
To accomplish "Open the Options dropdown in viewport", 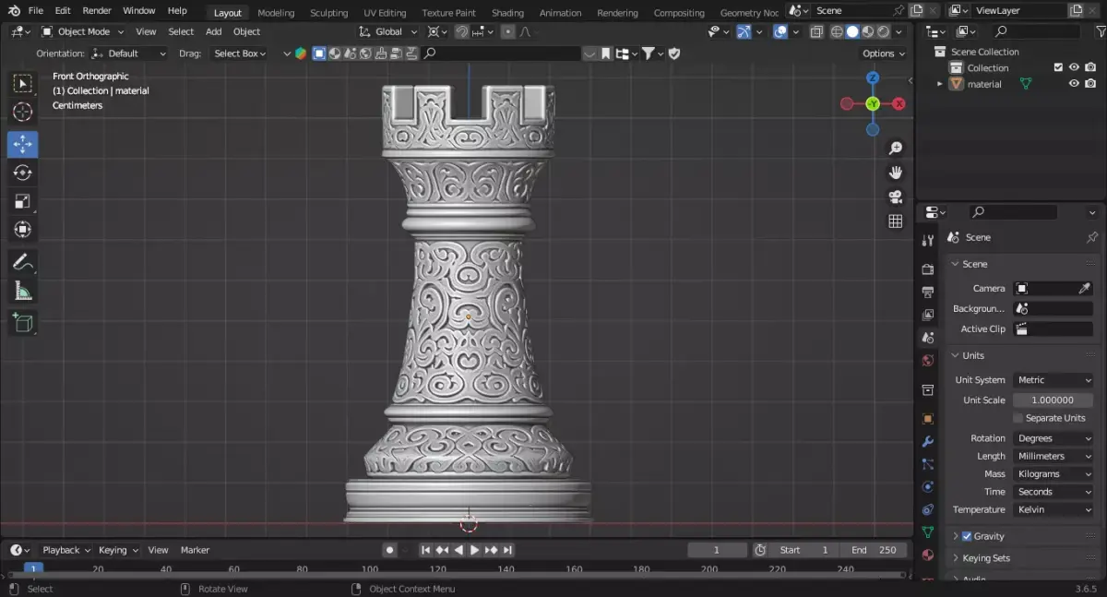I will point(884,54).
